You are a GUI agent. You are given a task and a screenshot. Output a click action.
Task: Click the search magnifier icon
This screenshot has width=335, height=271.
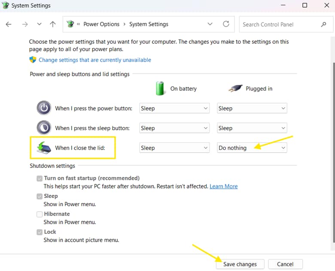[324, 24]
